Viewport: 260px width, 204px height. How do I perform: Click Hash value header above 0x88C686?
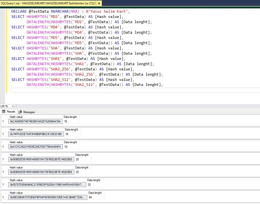(48, 193)
